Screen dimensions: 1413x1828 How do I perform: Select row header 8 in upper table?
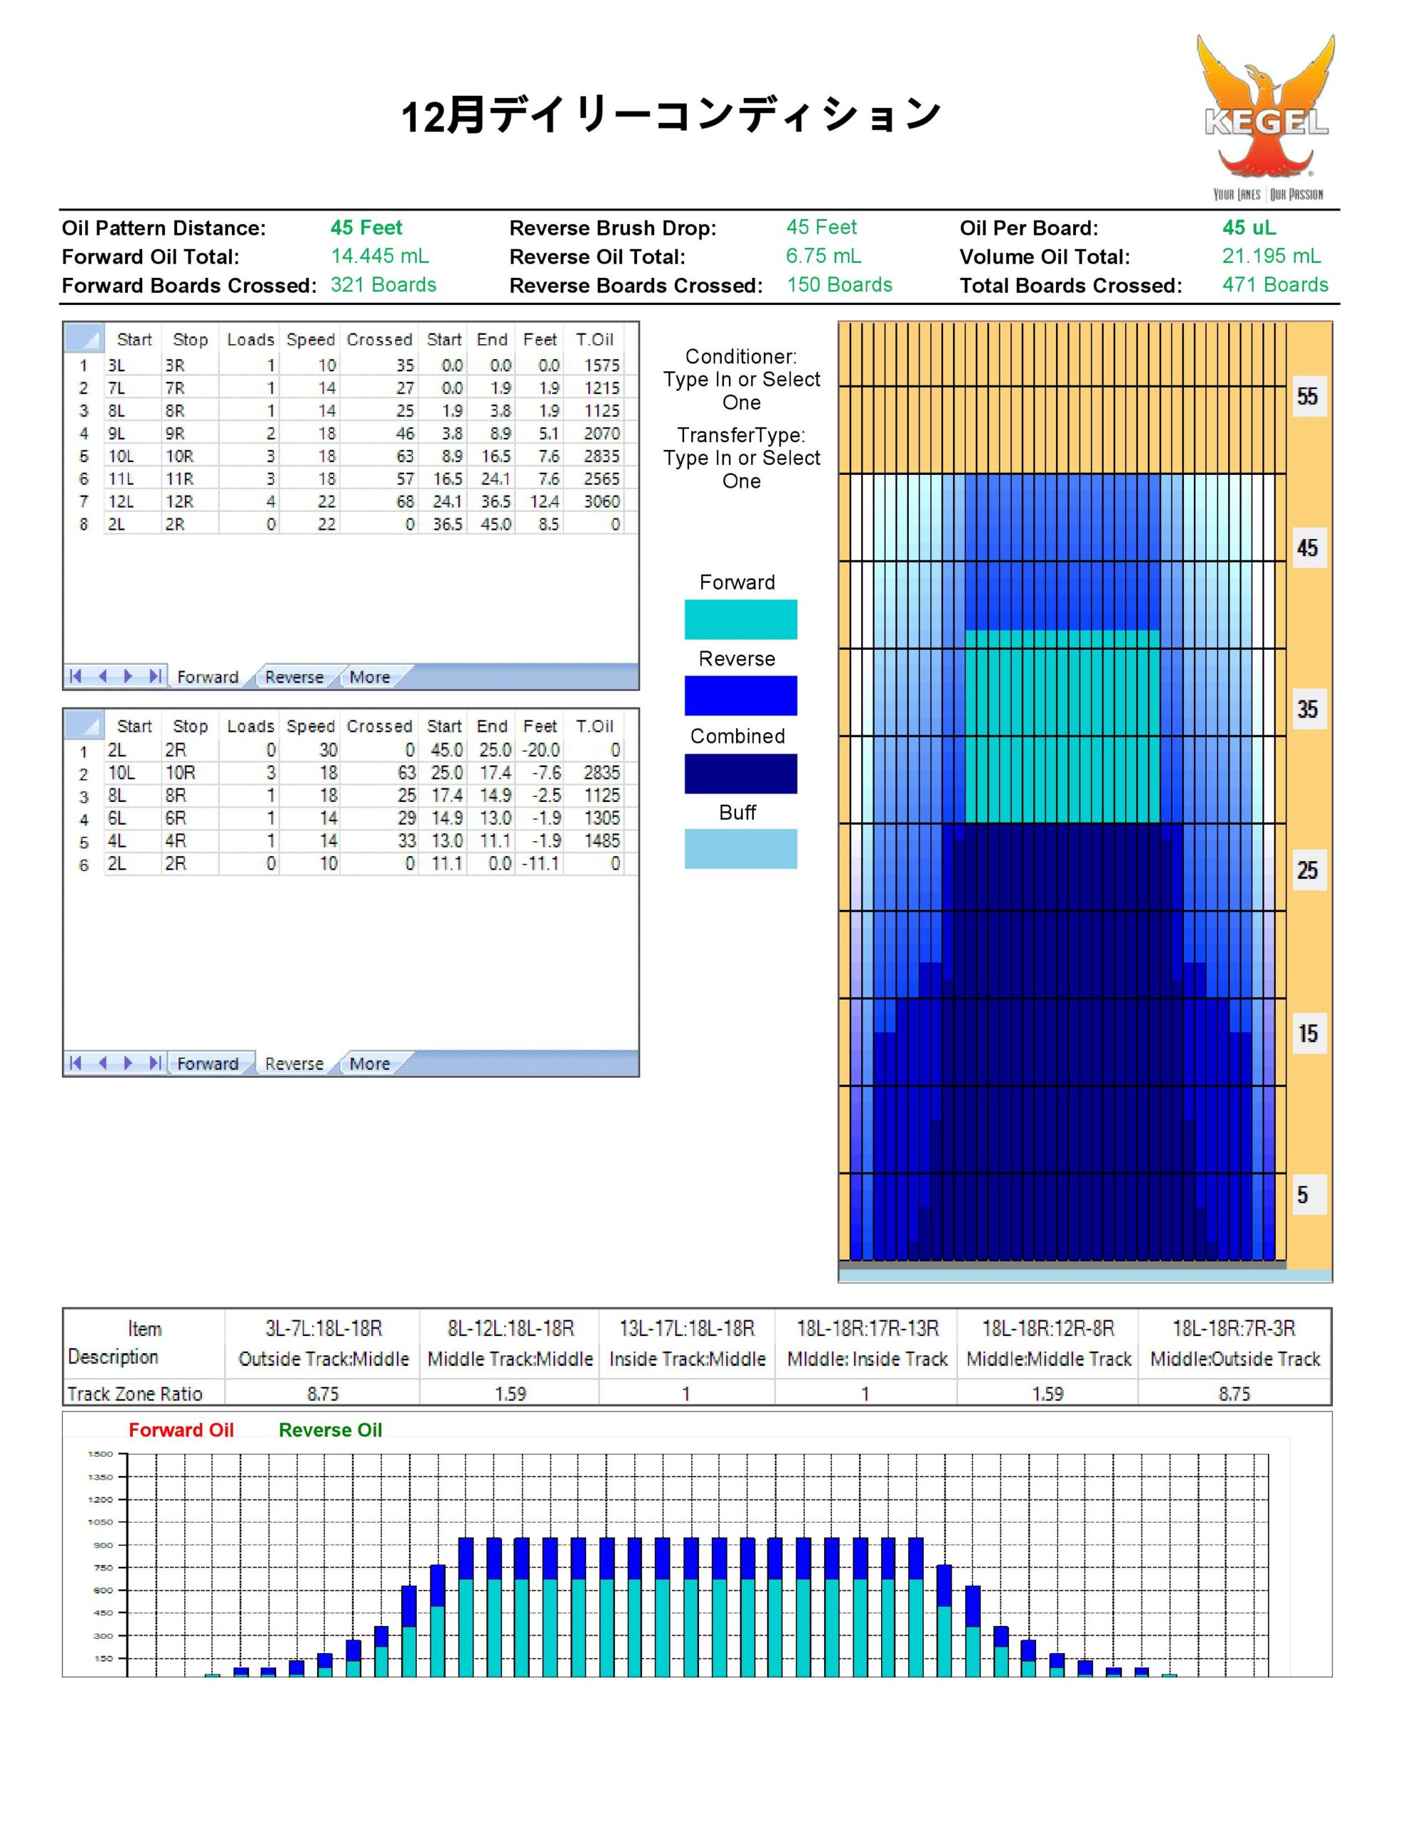(84, 524)
